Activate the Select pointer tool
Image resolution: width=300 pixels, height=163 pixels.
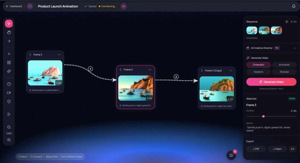click(x=9, y=24)
